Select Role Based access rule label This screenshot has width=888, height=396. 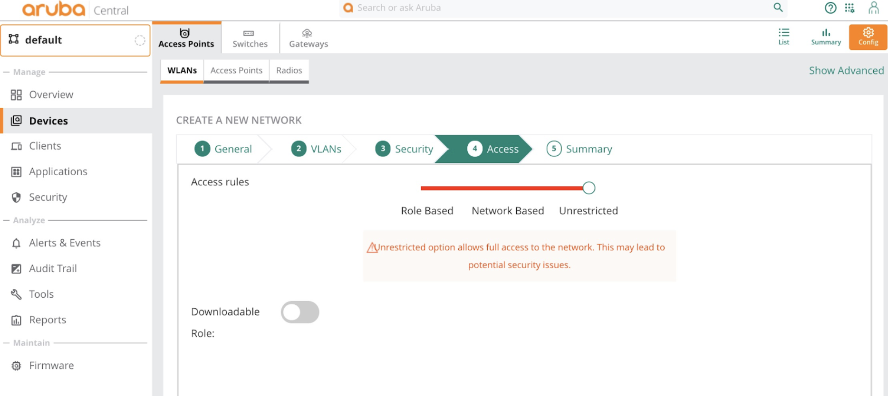(x=427, y=211)
